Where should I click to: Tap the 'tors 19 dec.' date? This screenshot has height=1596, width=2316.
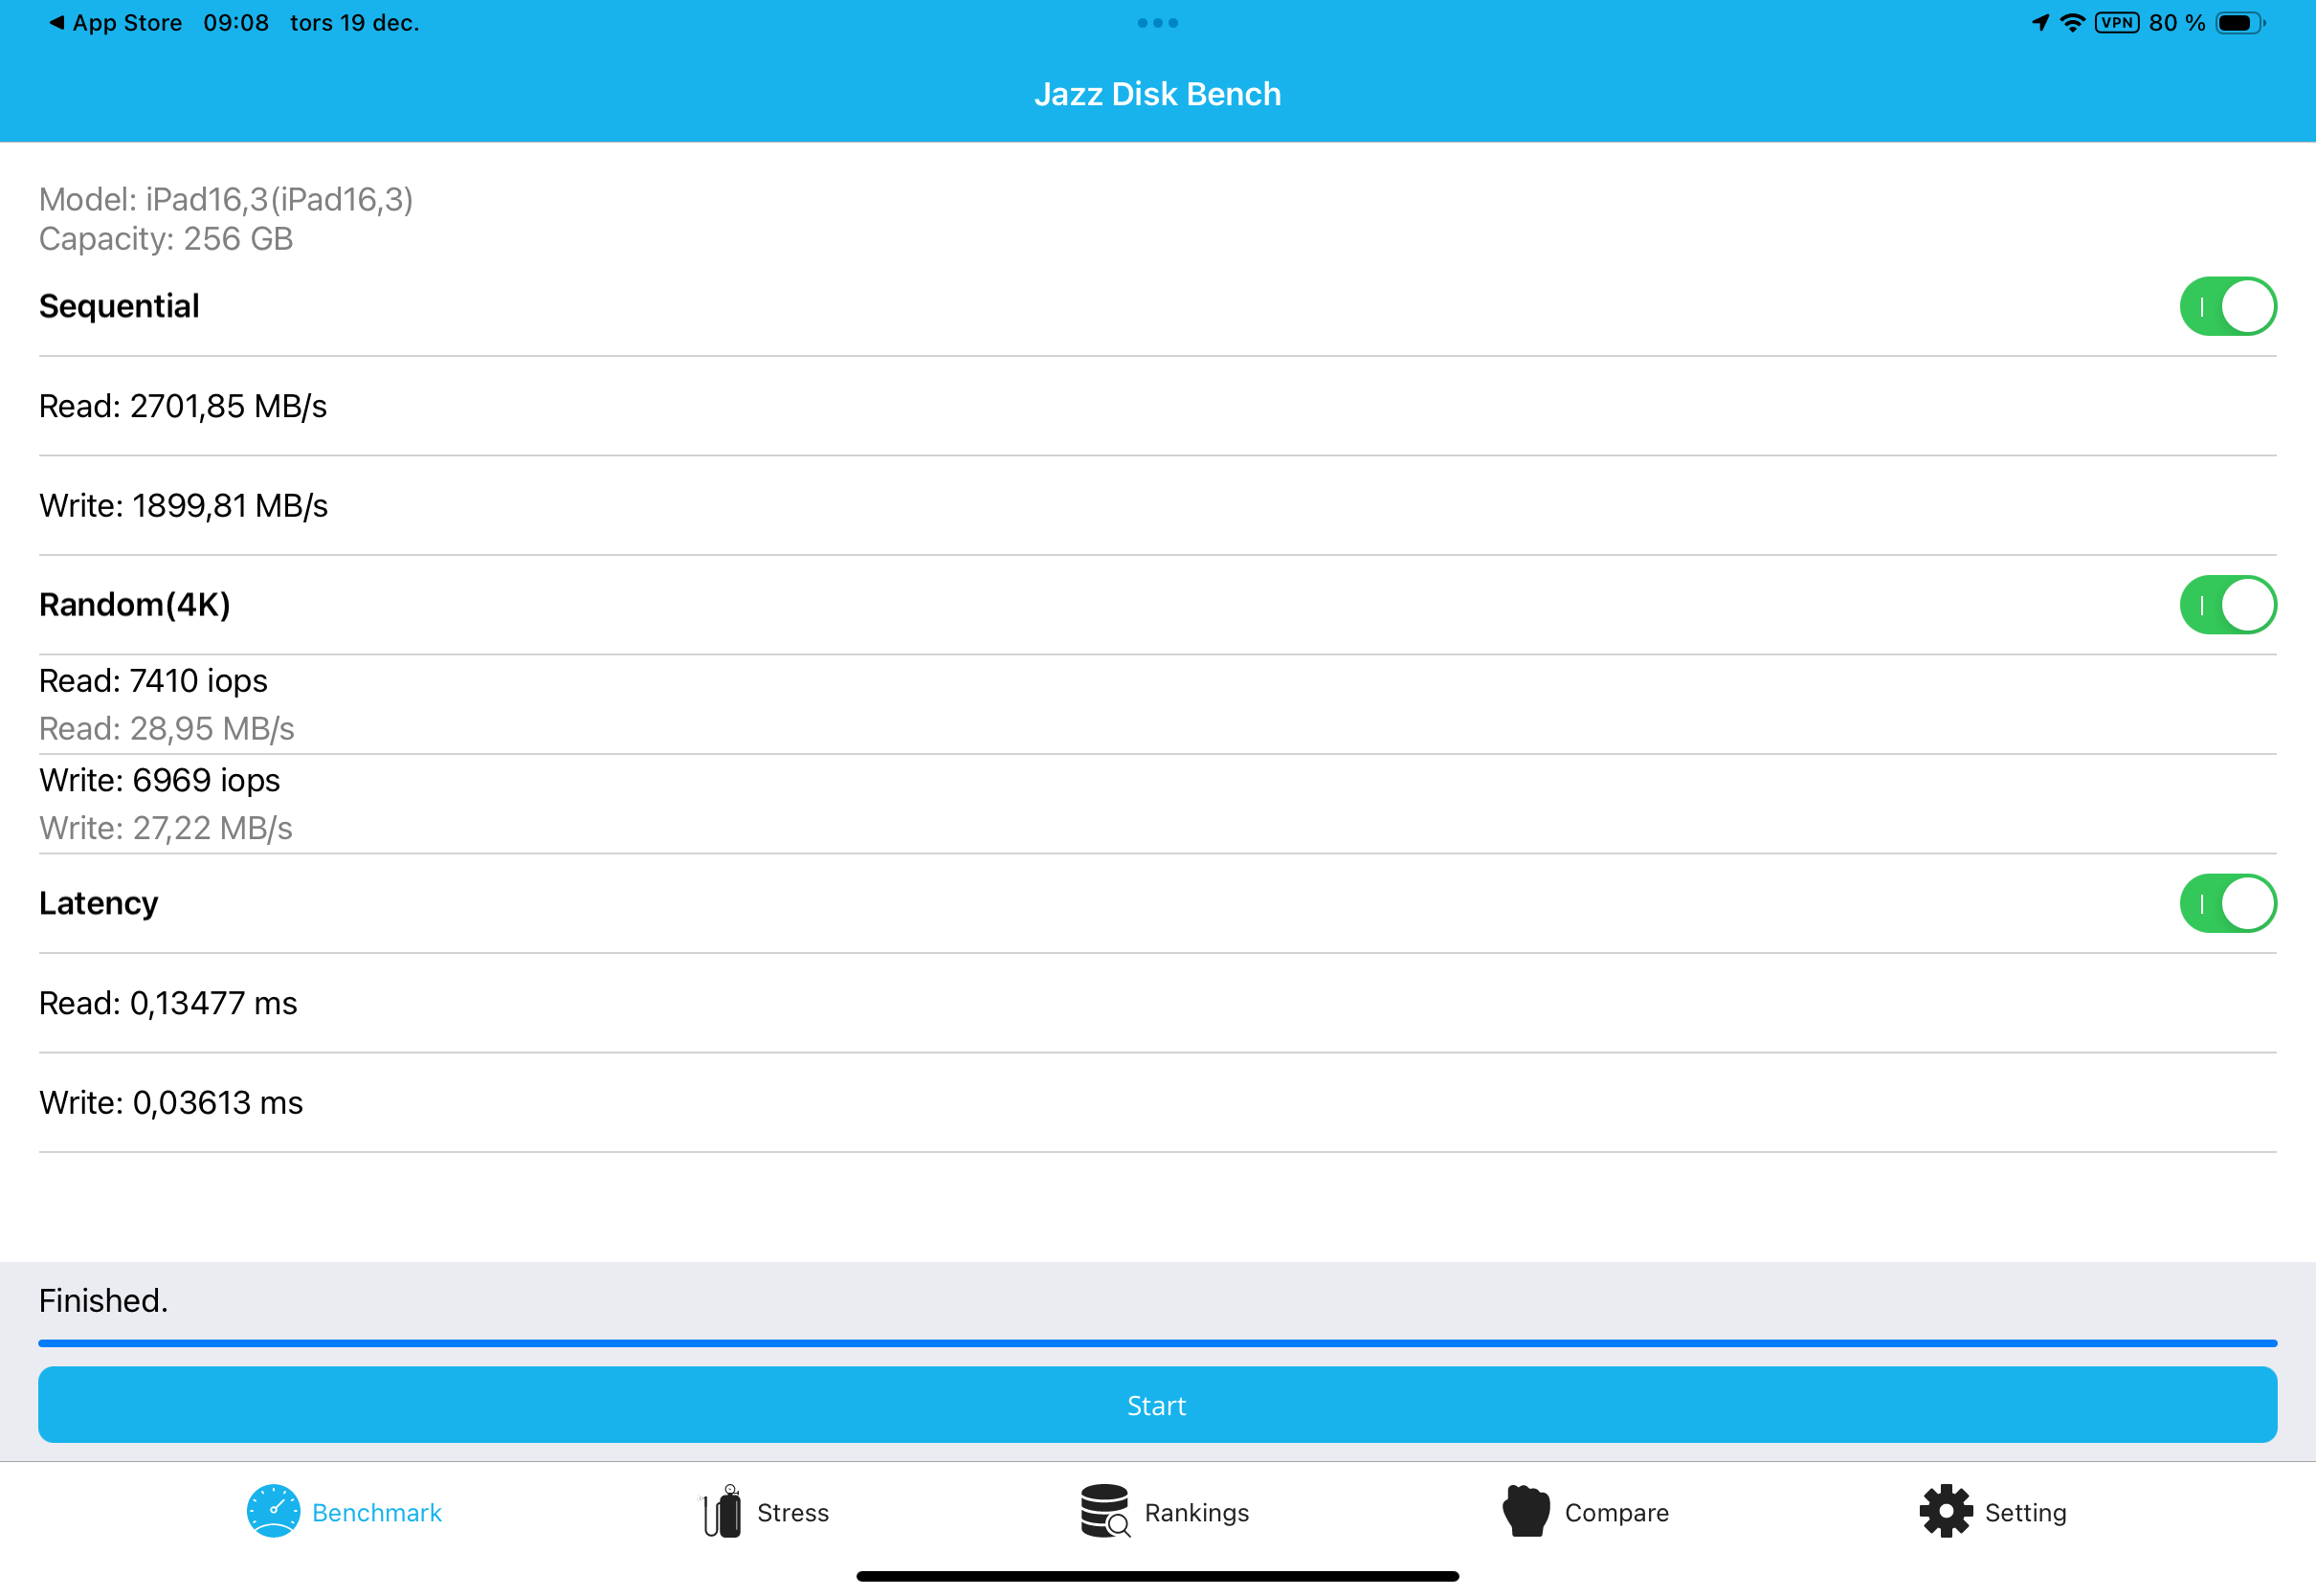click(355, 23)
